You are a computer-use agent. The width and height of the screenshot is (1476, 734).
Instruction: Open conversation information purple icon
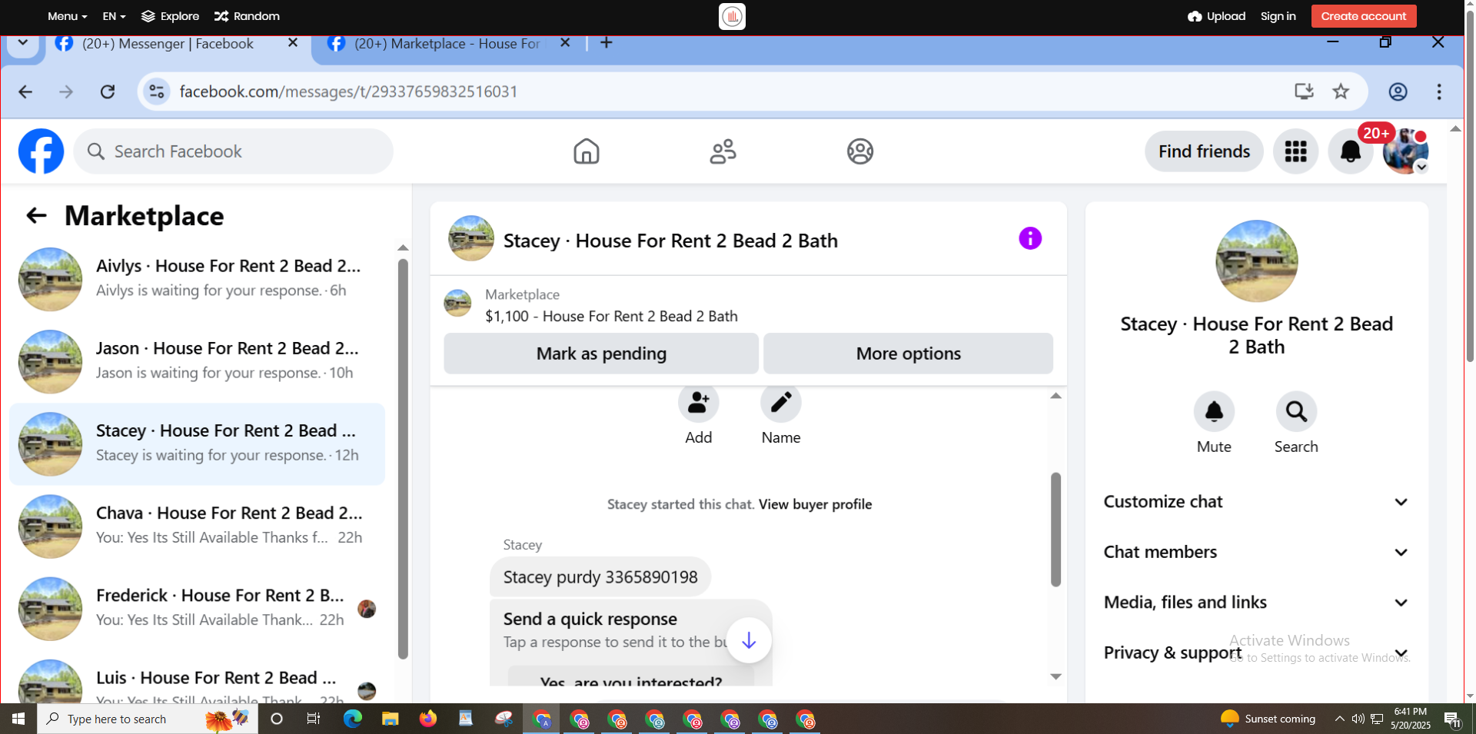(1030, 238)
